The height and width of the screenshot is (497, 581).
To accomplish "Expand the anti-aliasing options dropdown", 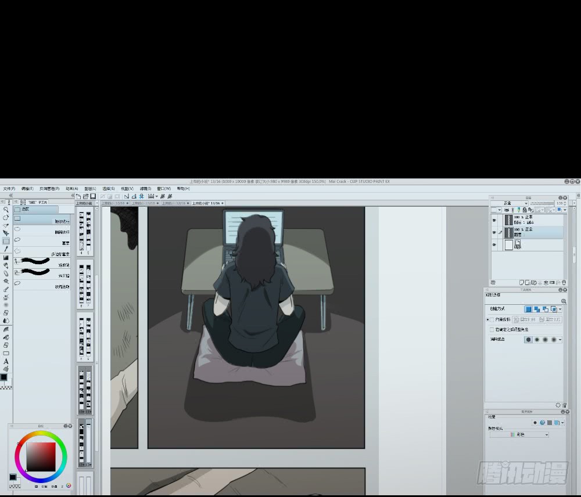I will (560, 340).
